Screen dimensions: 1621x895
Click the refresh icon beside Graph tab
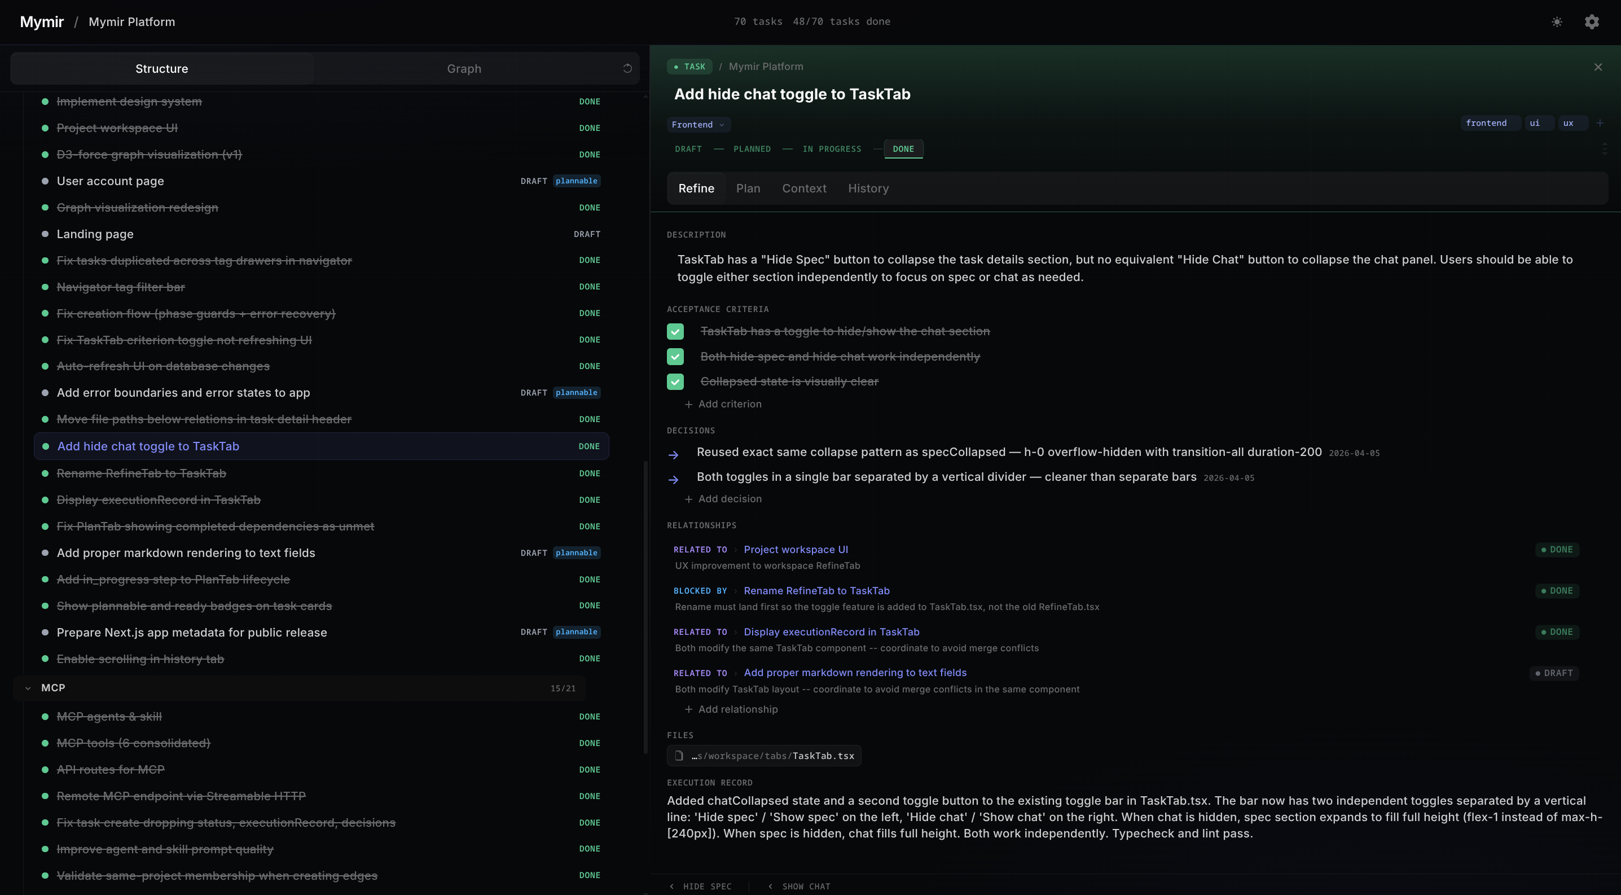(627, 68)
